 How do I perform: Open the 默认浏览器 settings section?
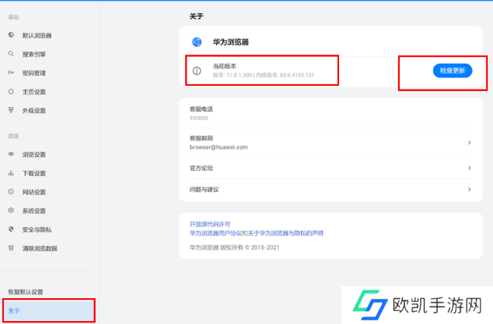37,36
